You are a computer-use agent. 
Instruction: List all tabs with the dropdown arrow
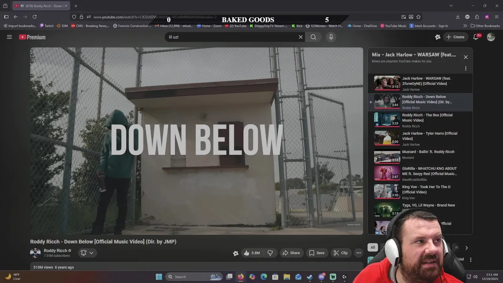click(451, 6)
